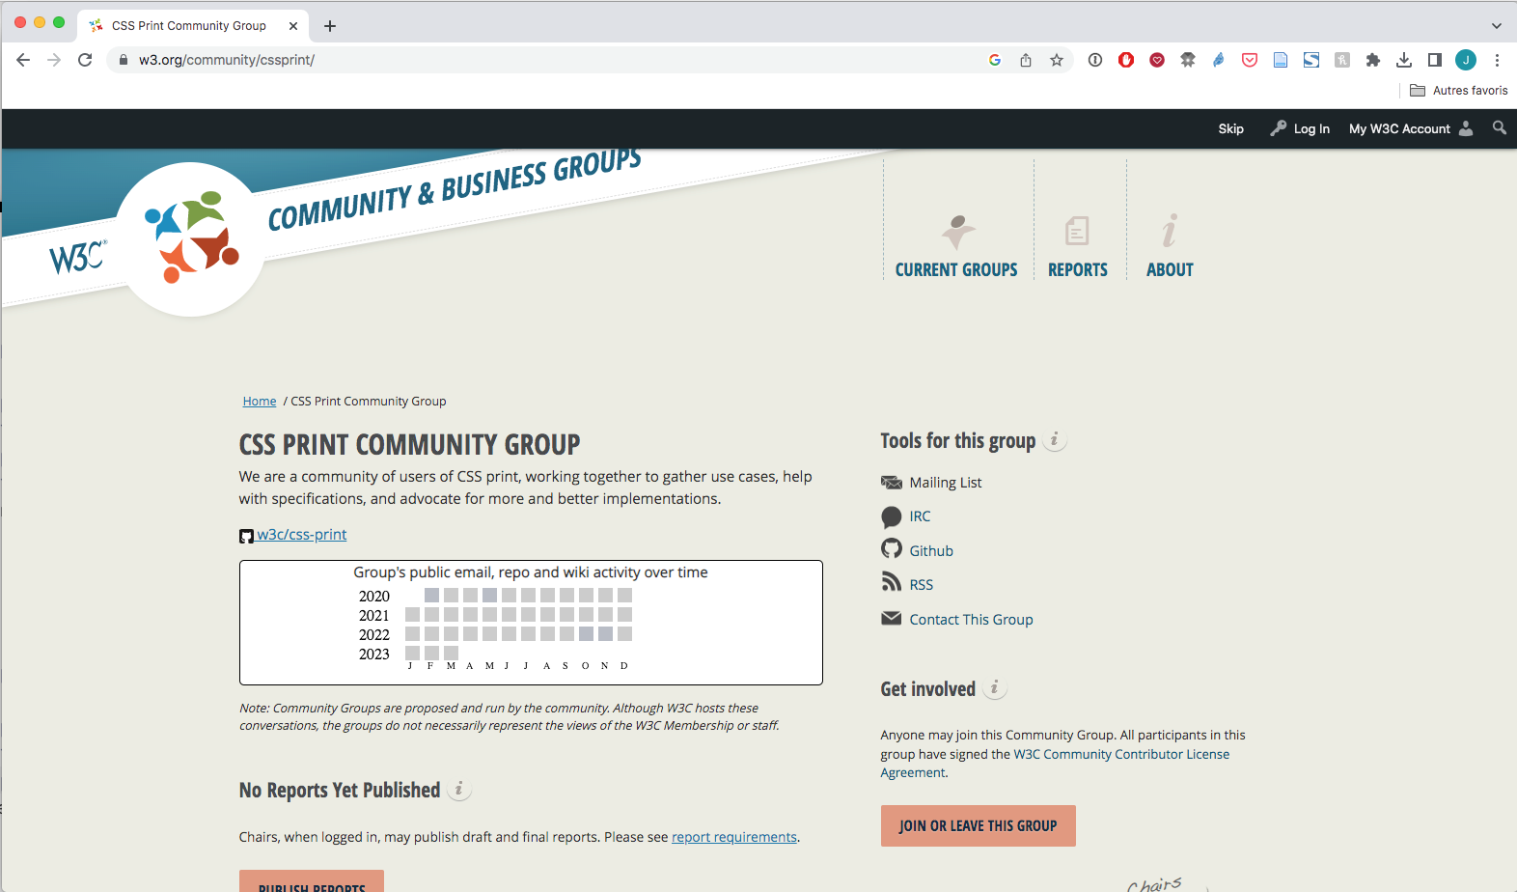The height and width of the screenshot is (892, 1517).
Task: Open Chrome's three-dot menu
Action: click(1497, 60)
